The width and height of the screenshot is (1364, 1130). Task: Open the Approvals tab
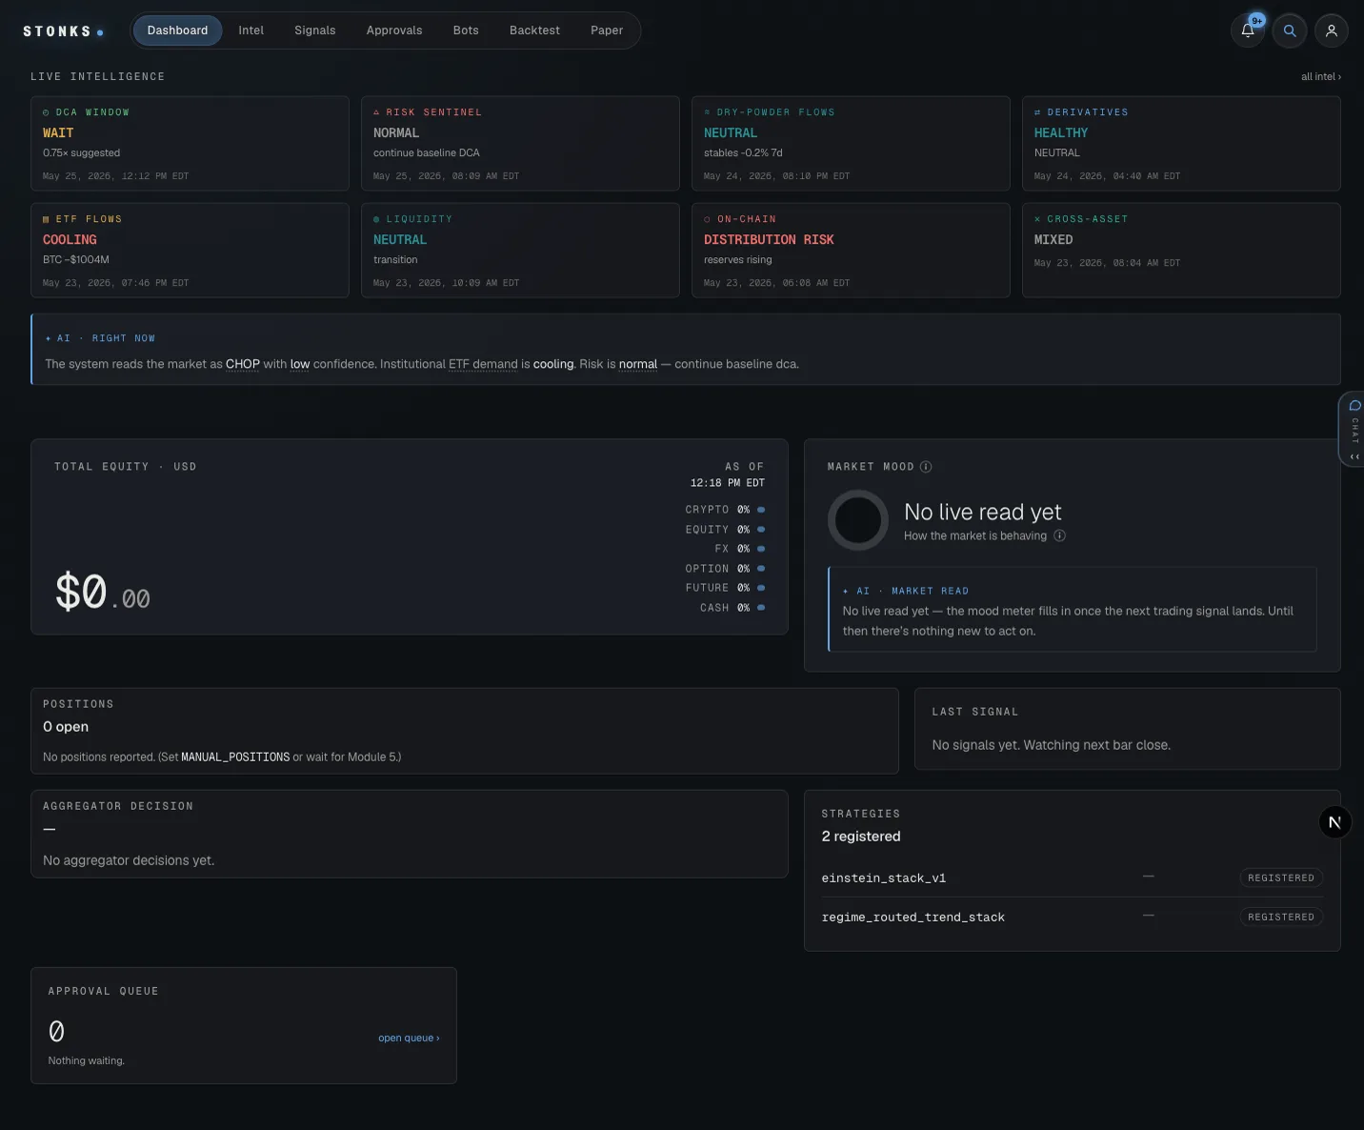pyautogui.click(x=394, y=30)
